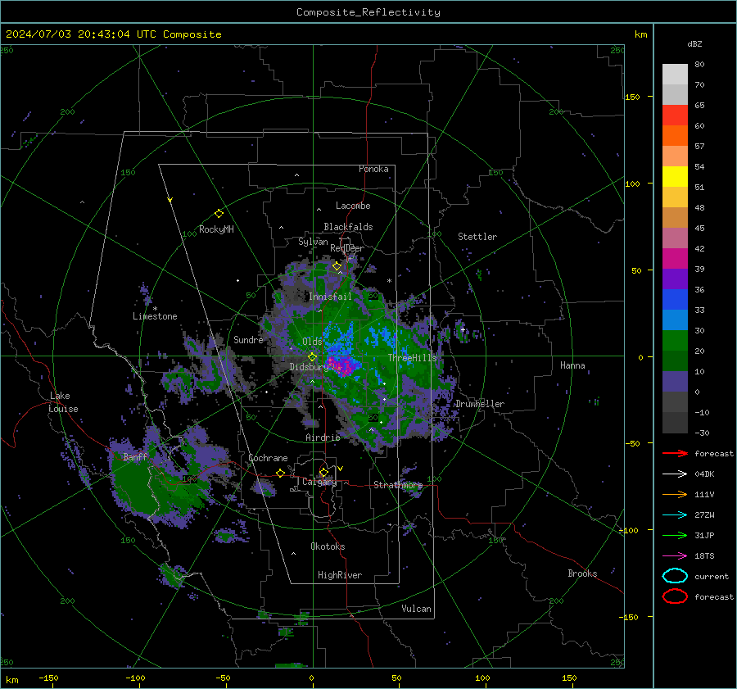Click the magenta 39-42 dBZ swatch
This screenshot has height=689, width=737.
pos(675,259)
